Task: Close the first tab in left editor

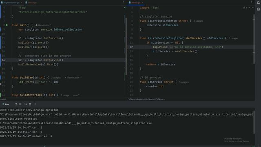Action: [x=22, y=3]
